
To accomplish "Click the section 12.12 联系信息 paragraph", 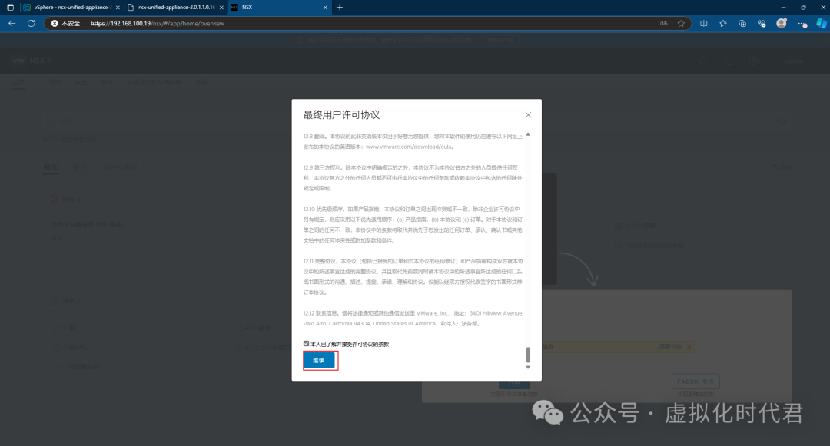I will tap(413, 318).
